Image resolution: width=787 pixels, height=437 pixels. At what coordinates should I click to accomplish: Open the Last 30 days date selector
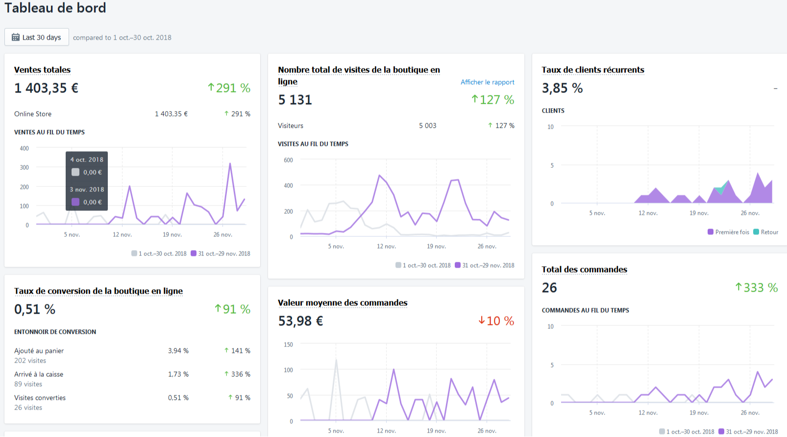coord(37,37)
